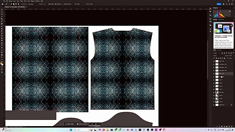Screen dimensions: 235x132
Task: Select the Move tool
Action: [2, 10]
